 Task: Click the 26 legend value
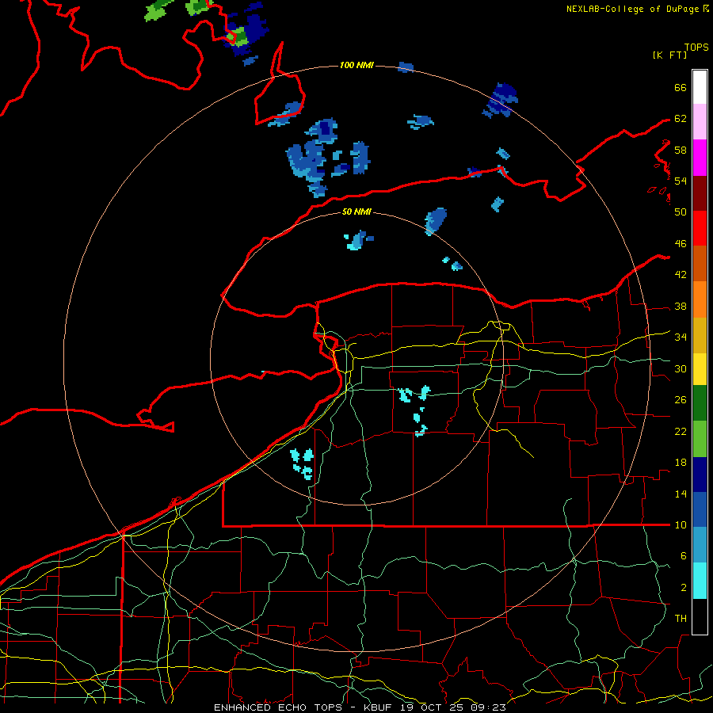pos(681,400)
